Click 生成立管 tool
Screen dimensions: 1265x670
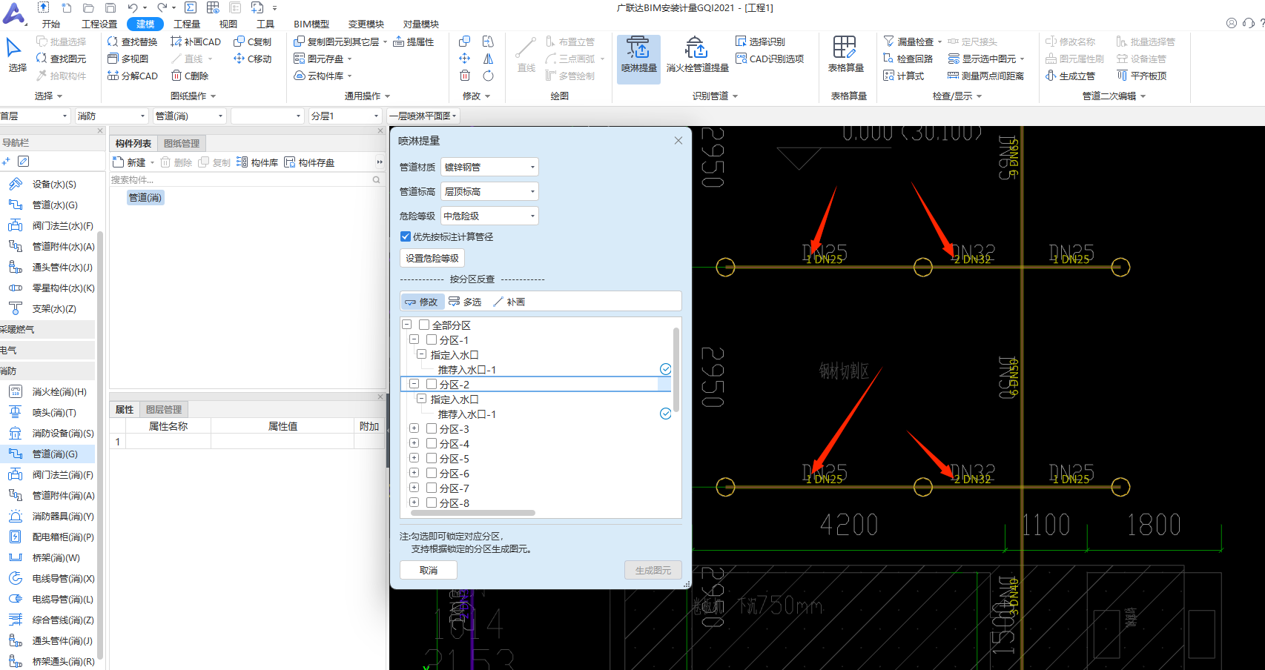point(1070,76)
